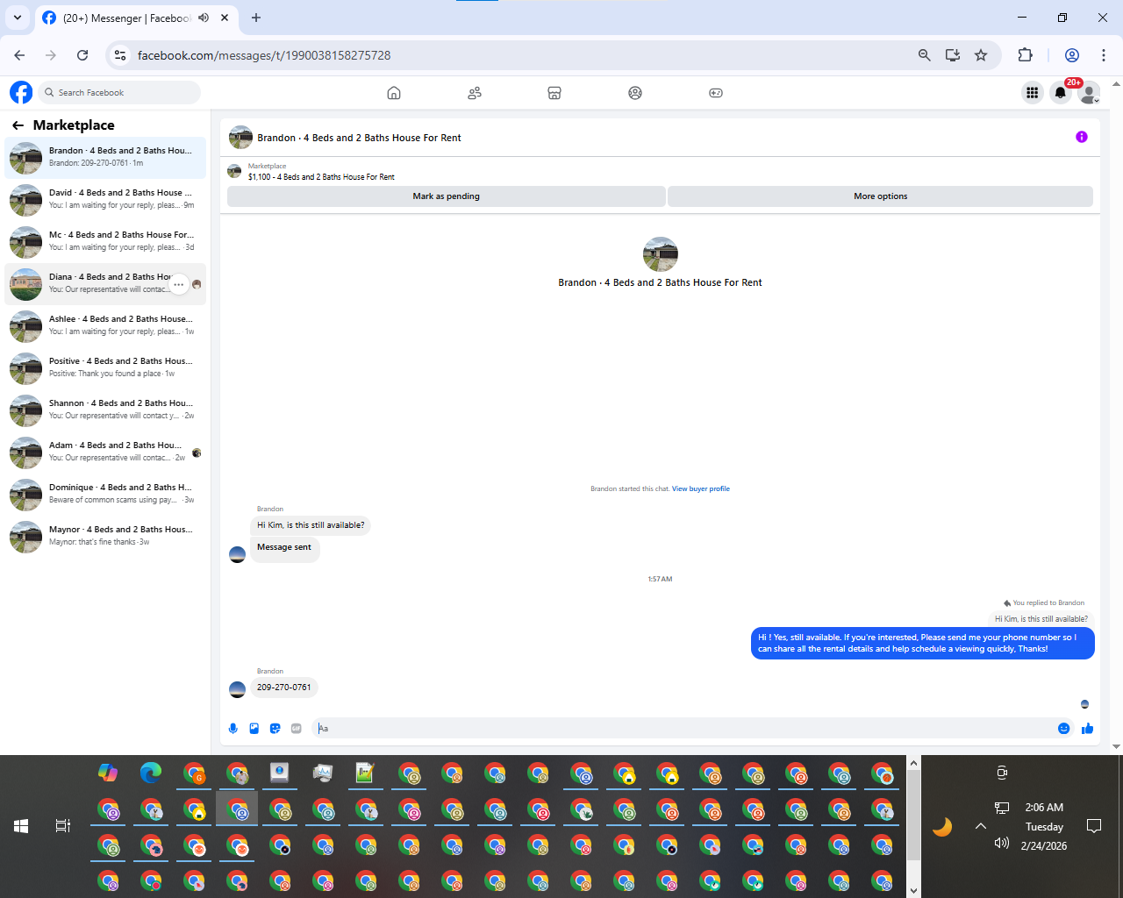
Task: Click the voice clip microphone icon
Action: [x=233, y=729]
